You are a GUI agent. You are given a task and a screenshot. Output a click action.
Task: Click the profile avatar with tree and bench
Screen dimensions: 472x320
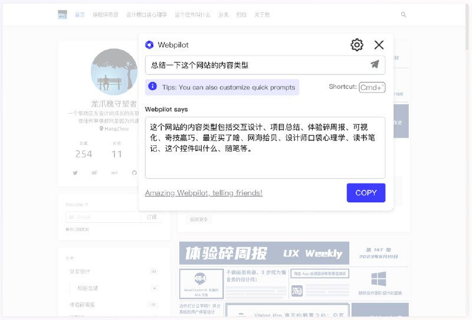(x=114, y=72)
